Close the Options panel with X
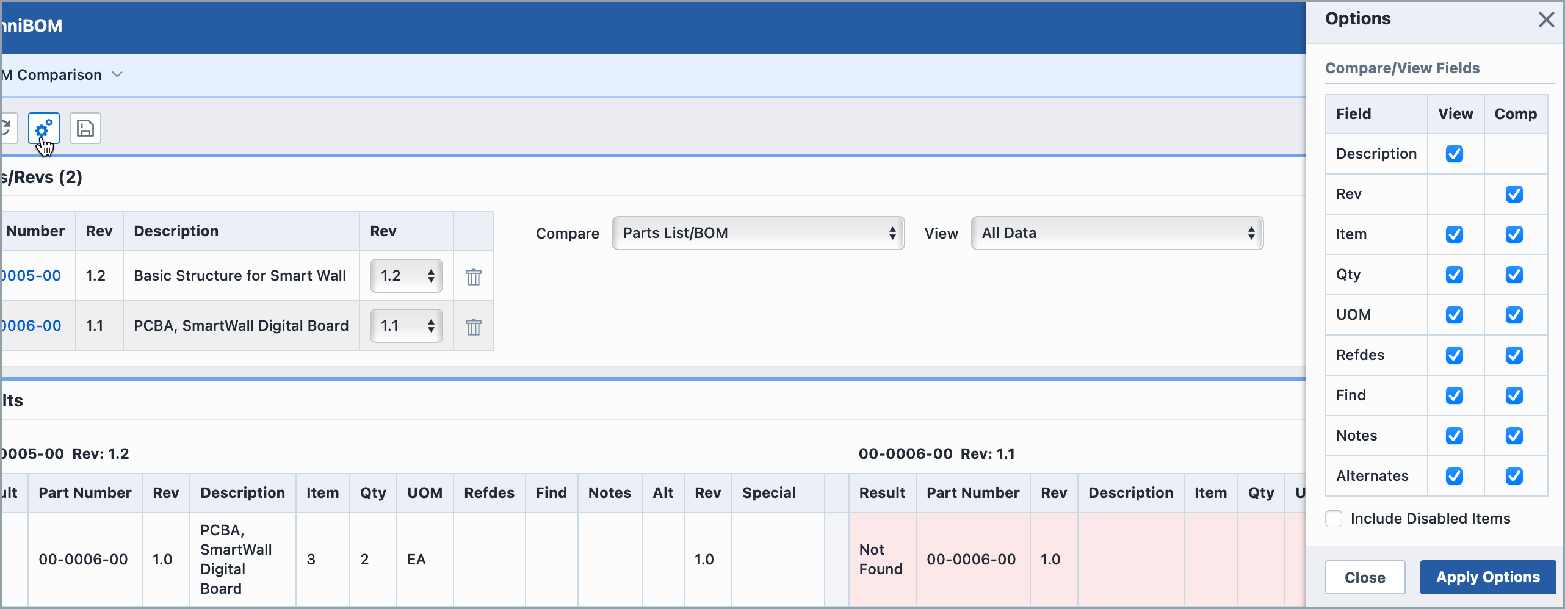The width and height of the screenshot is (1565, 609). (x=1545, y=20)
